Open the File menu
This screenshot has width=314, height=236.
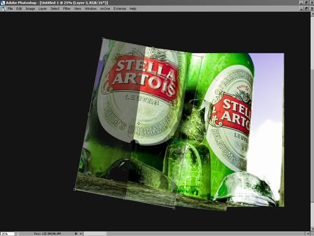point(10,9)
